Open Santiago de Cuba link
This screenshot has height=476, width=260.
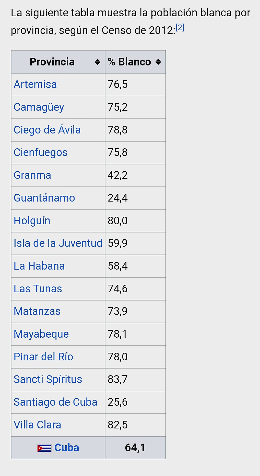55,402
